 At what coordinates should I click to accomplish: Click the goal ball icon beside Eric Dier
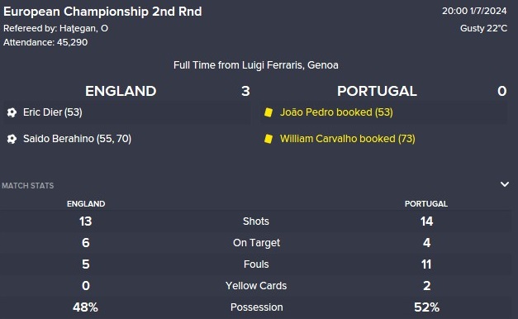(x=12, y=112)
